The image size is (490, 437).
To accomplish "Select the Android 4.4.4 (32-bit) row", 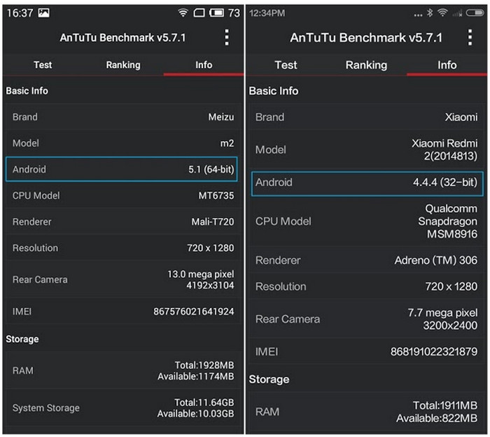I will (367, 183).
